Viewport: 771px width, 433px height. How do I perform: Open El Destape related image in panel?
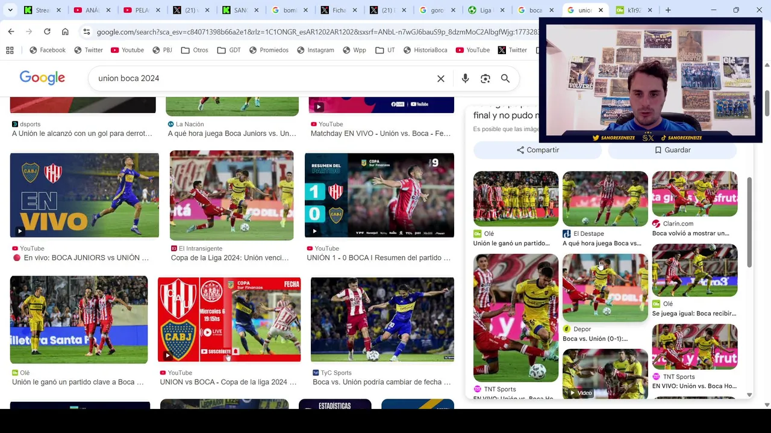[x=605, y=199]
